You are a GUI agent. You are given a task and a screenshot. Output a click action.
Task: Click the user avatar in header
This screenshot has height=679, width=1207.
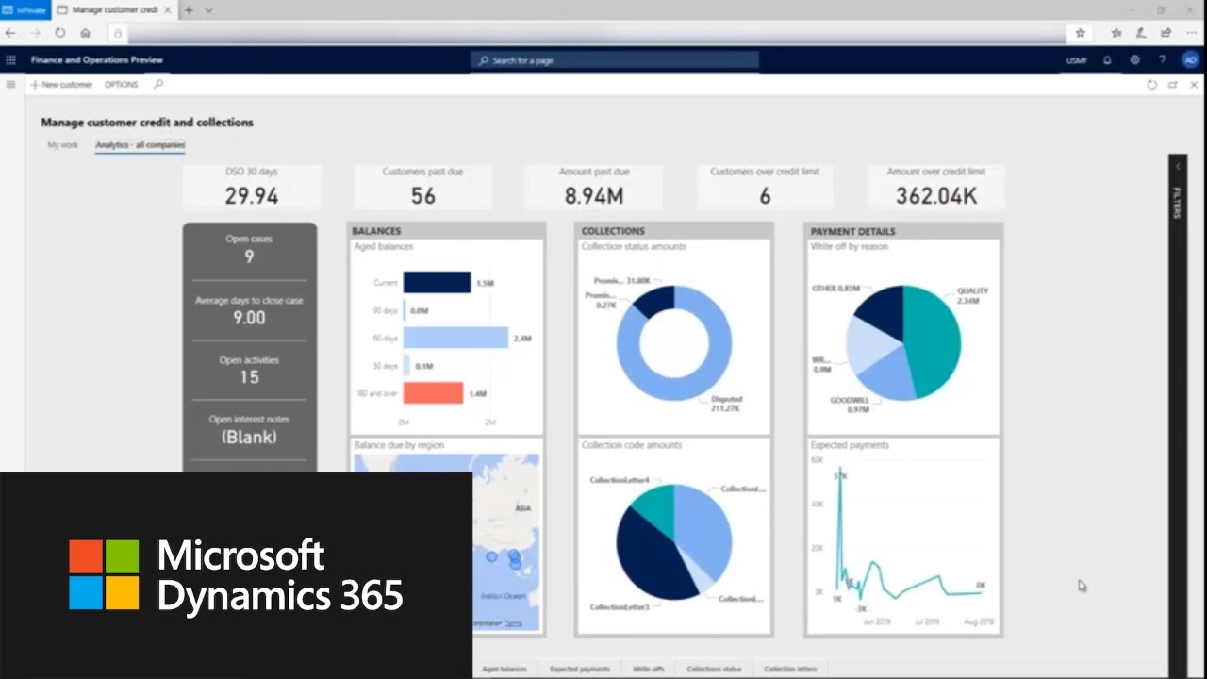(1190, 60)
